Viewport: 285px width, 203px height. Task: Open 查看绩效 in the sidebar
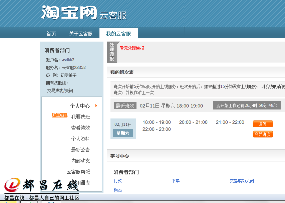point(80,128)
